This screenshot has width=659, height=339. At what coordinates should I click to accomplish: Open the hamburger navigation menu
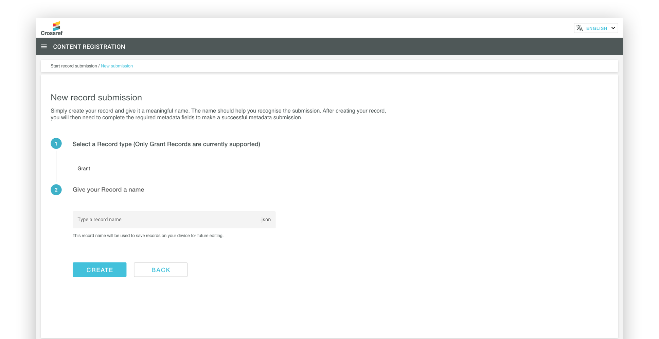44,46
